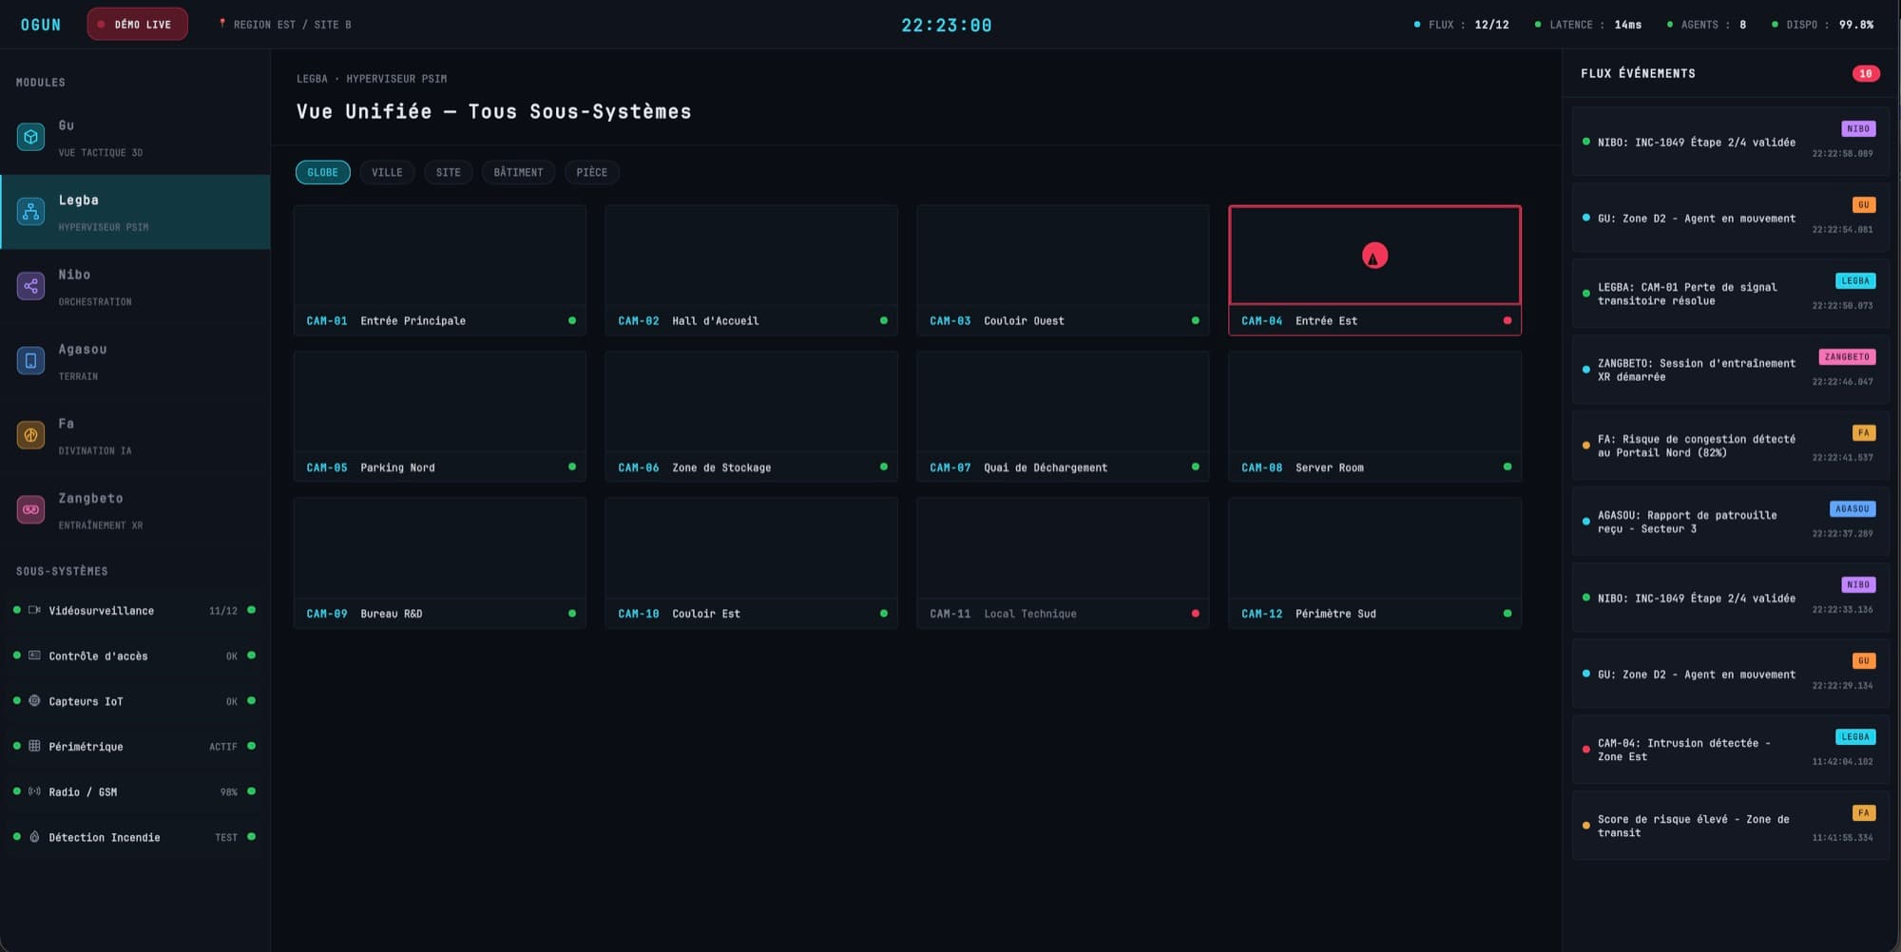Open the CAM-01 Perte de signal event
The image size is (1901, 952).
[x=1730, y=294]
